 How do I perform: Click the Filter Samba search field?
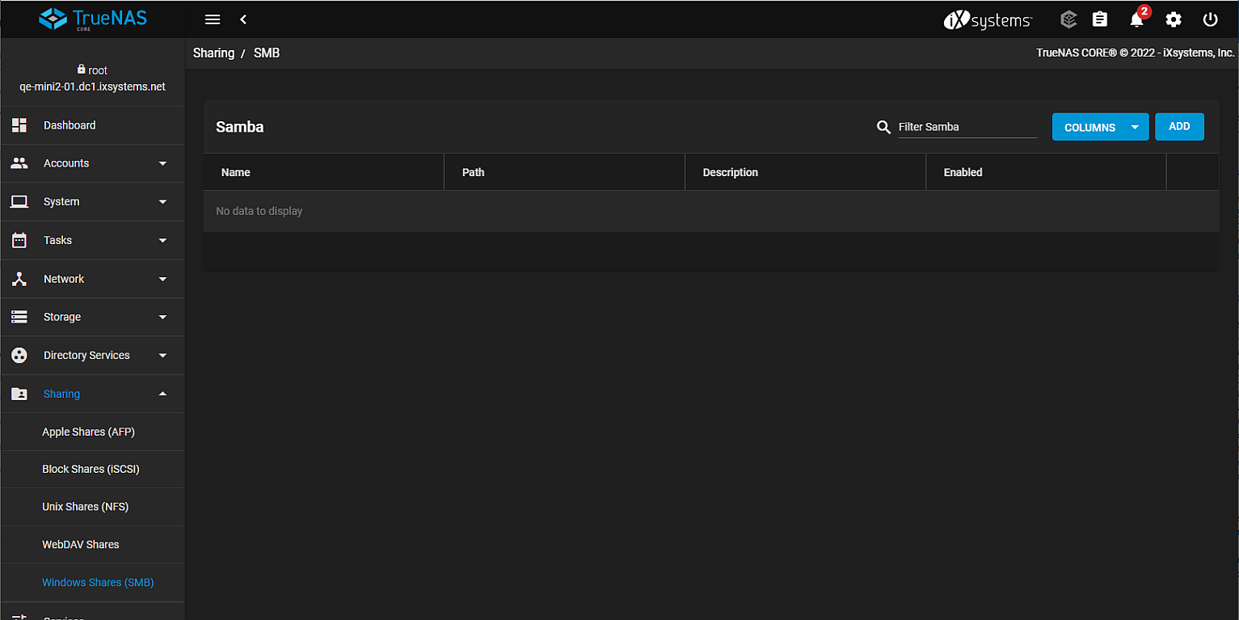[967, 127]
